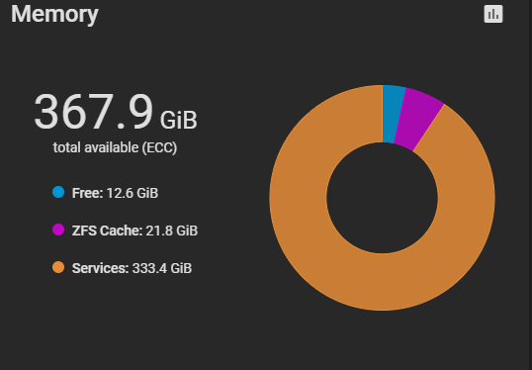
Task: Click the magenta ZFS Cache legend dot
Action: (58, 230)
